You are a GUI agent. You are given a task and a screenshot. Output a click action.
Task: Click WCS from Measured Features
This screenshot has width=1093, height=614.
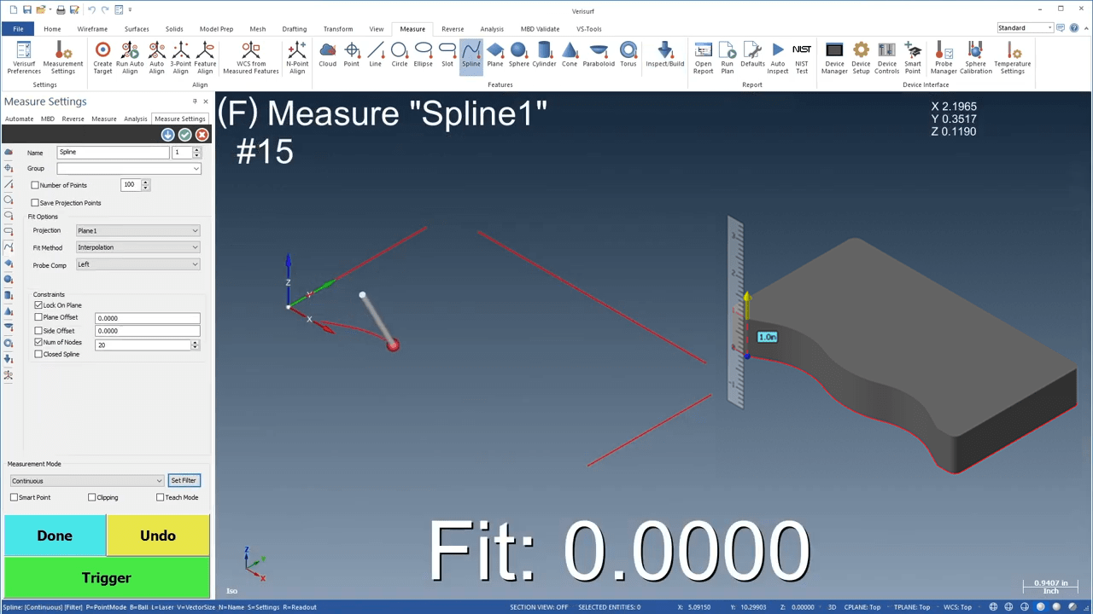251,58
